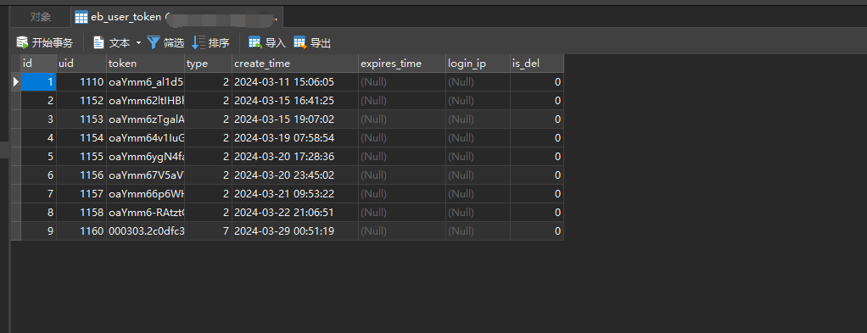Click the row selector for row 5

point(16,156)
